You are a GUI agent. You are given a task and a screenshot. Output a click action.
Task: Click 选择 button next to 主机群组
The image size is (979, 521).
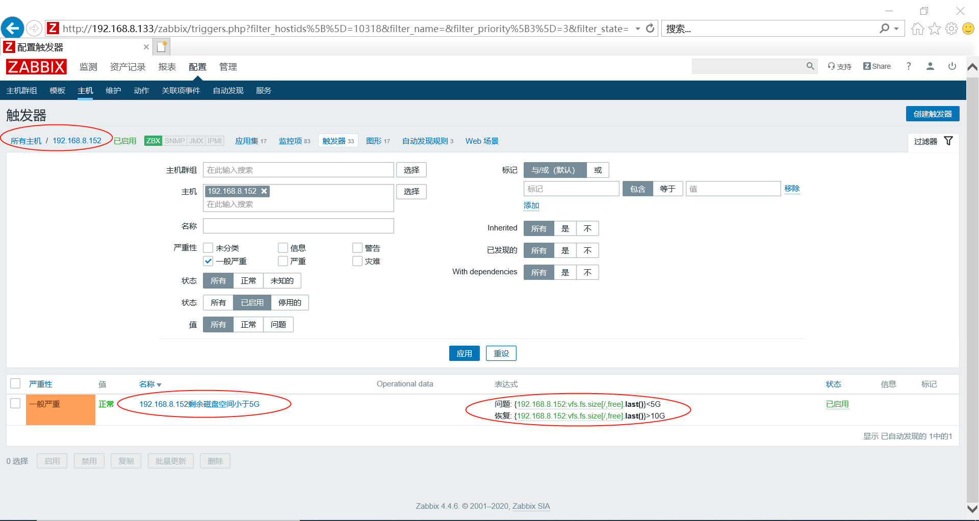[411, 170]
